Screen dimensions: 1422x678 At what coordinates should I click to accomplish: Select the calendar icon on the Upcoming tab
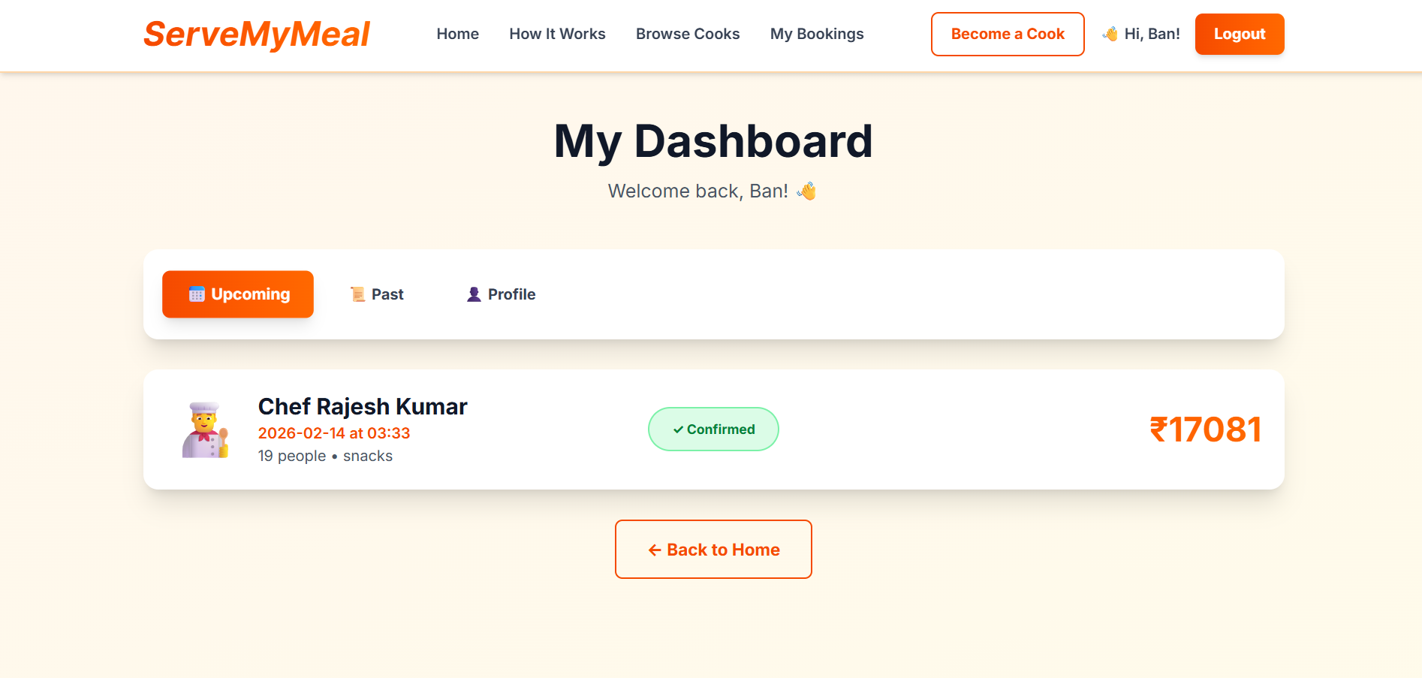[x=197, y=294]
